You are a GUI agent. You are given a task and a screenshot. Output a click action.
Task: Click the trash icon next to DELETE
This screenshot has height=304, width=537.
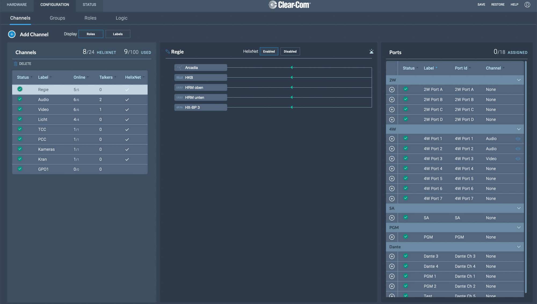click(16, 64)
